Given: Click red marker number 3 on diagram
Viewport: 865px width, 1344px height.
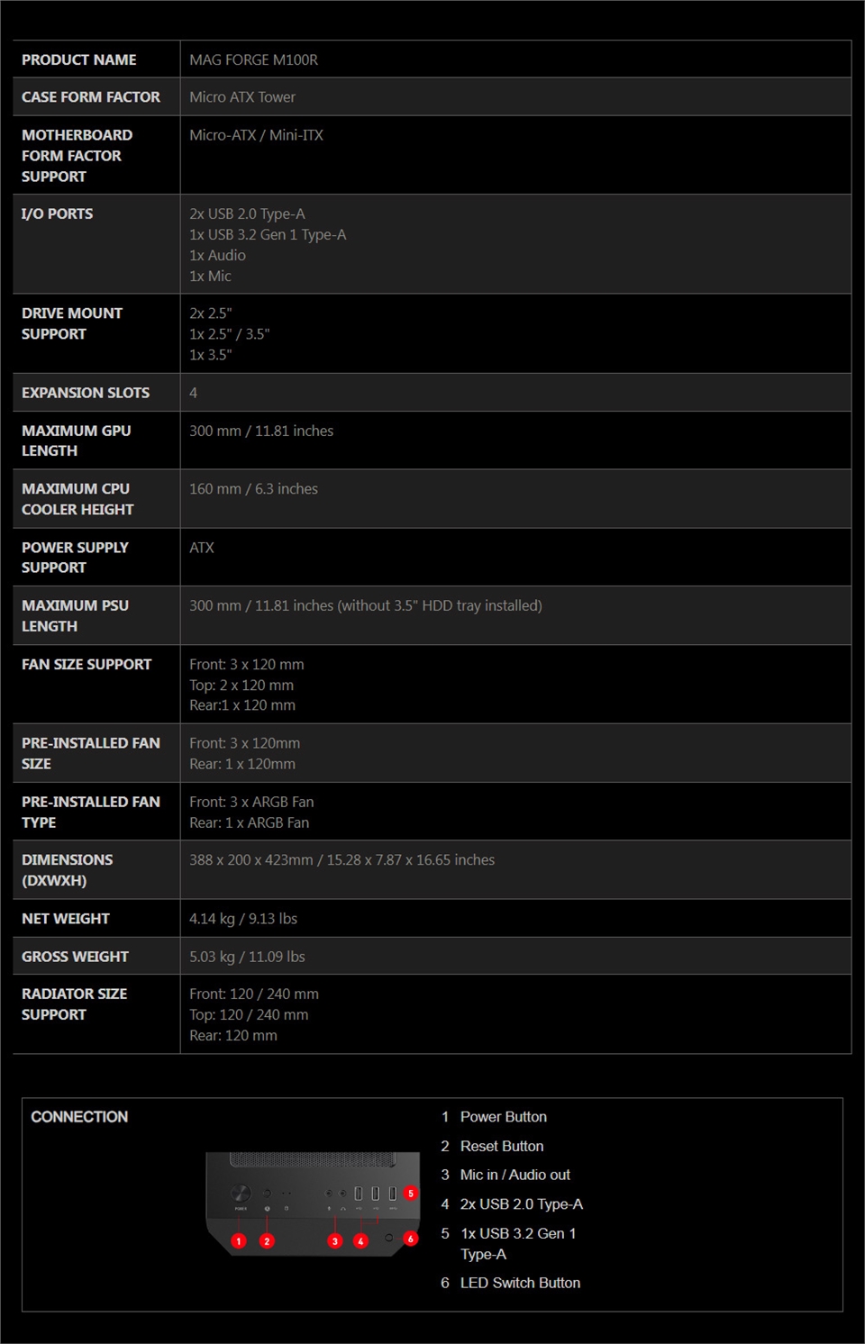Looking at the screenshot, I should pyautogui.click(x=335, y=1240).
